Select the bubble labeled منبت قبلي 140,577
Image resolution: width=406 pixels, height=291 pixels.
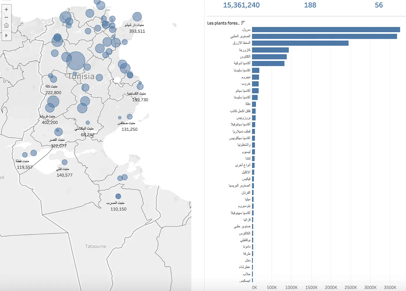point(64,162)
